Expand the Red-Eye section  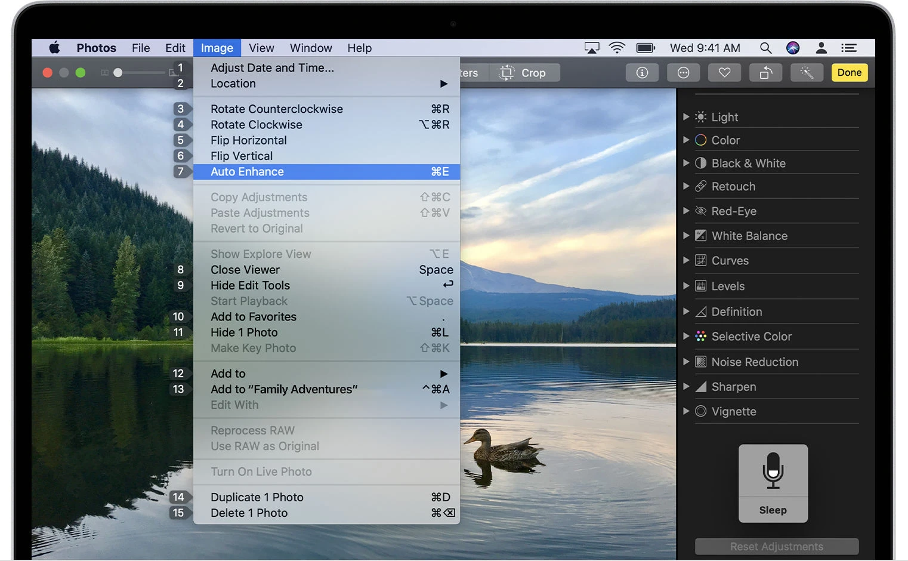pos(686,211)
